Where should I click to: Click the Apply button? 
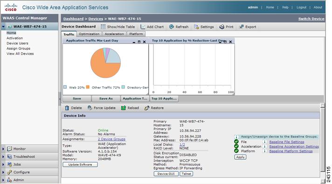[x=240, y=157]
